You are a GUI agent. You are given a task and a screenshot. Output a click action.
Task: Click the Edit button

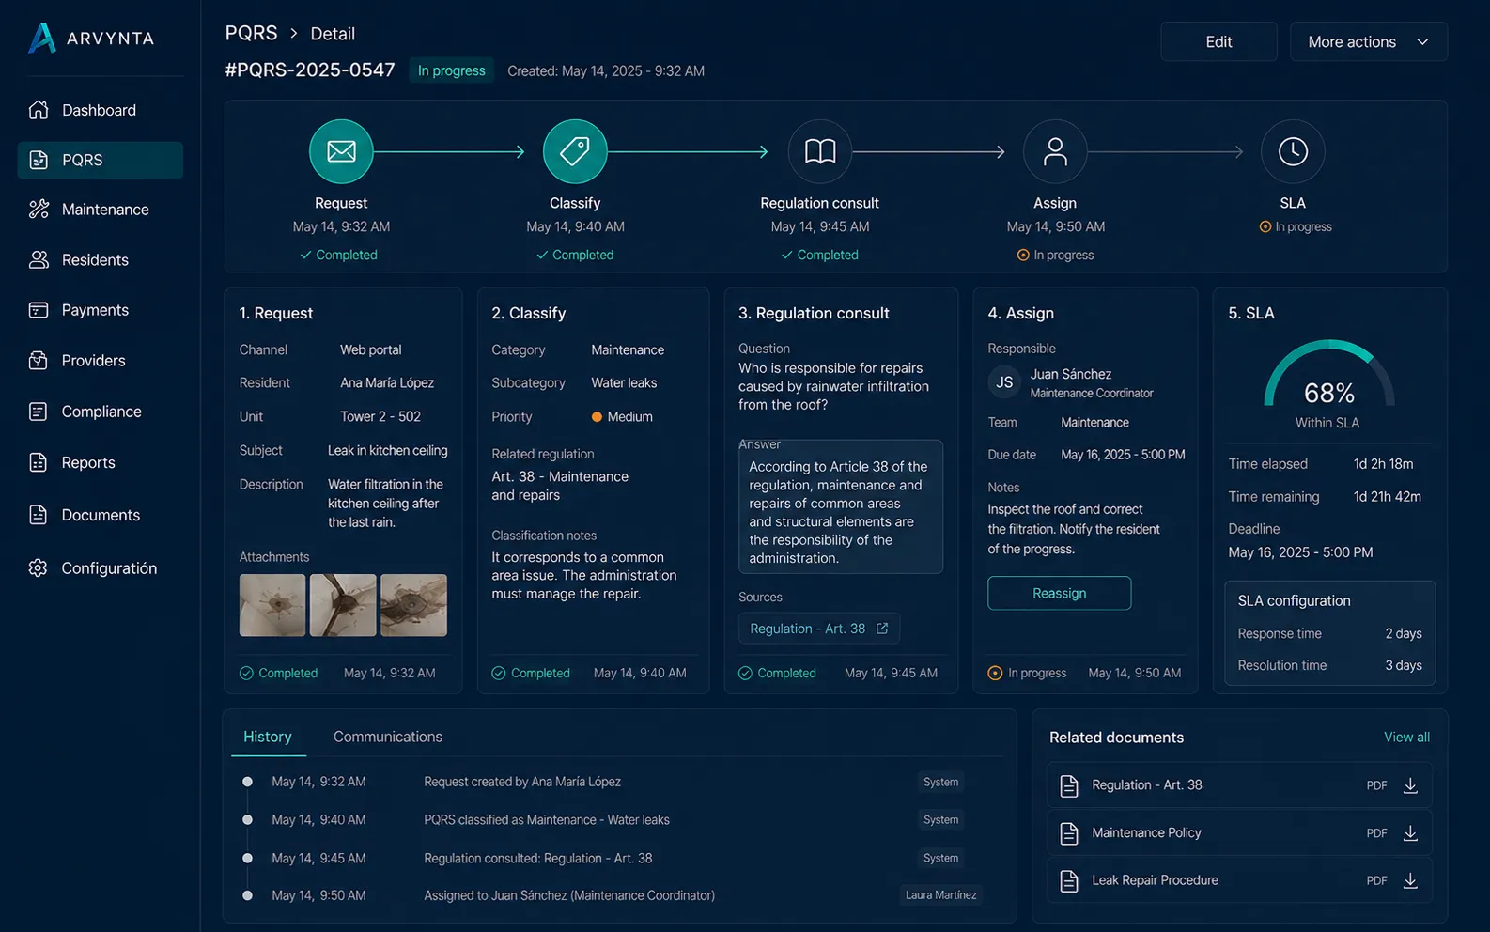point(1218,41)
